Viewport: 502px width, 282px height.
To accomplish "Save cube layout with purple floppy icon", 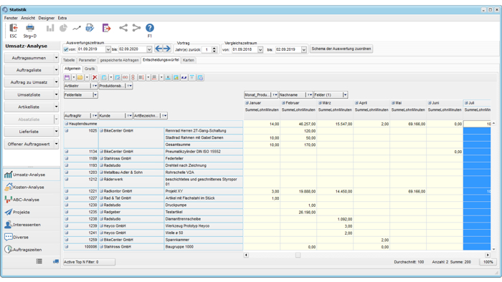I will tap(67, 77).
